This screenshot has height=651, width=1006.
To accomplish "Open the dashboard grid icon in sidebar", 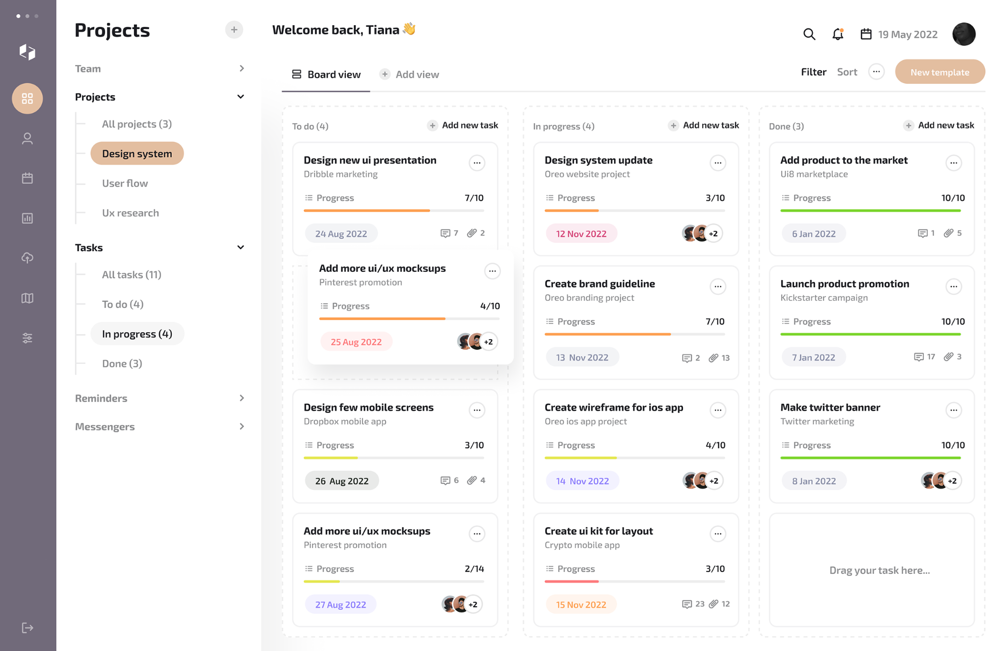I will 27,98.
